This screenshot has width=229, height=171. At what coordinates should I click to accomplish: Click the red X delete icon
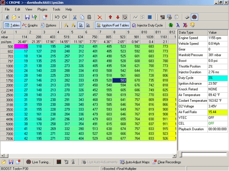[100, 17]
